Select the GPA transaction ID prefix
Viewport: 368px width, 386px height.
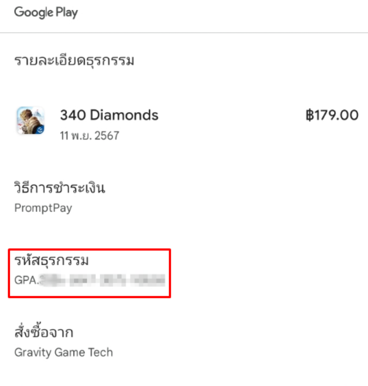tap(26, 280)
